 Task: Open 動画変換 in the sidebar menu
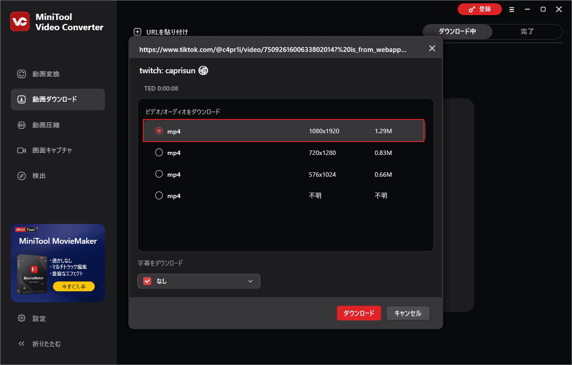(x=58, y=74)
